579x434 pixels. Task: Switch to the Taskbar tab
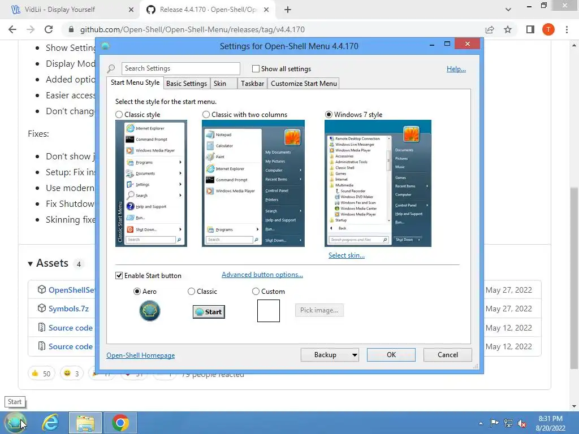click(x=252, y=84)
